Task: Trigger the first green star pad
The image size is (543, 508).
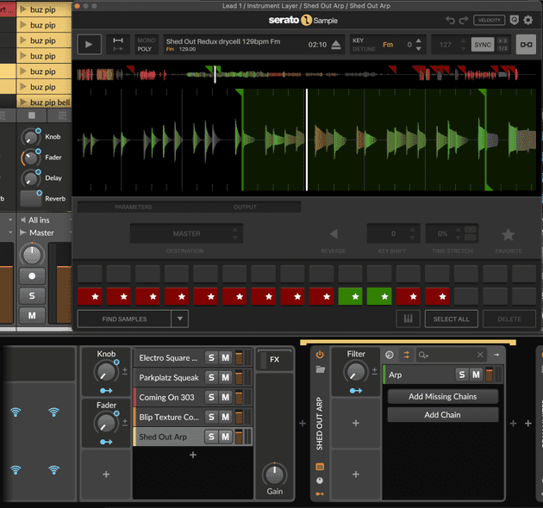Action: pos(350,296)
